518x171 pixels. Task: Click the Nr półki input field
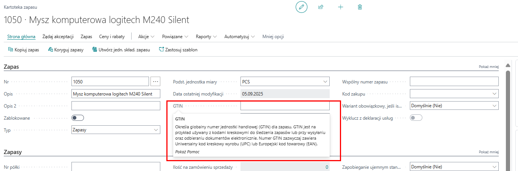point(116,166)
